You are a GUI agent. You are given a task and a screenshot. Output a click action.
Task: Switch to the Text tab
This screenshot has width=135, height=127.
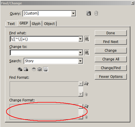pyautogui.click(x=11, y=24)
